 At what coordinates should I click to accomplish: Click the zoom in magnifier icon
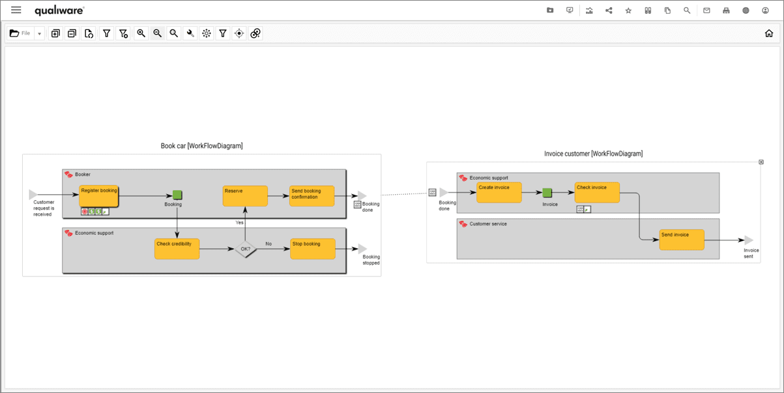[141, 33]
